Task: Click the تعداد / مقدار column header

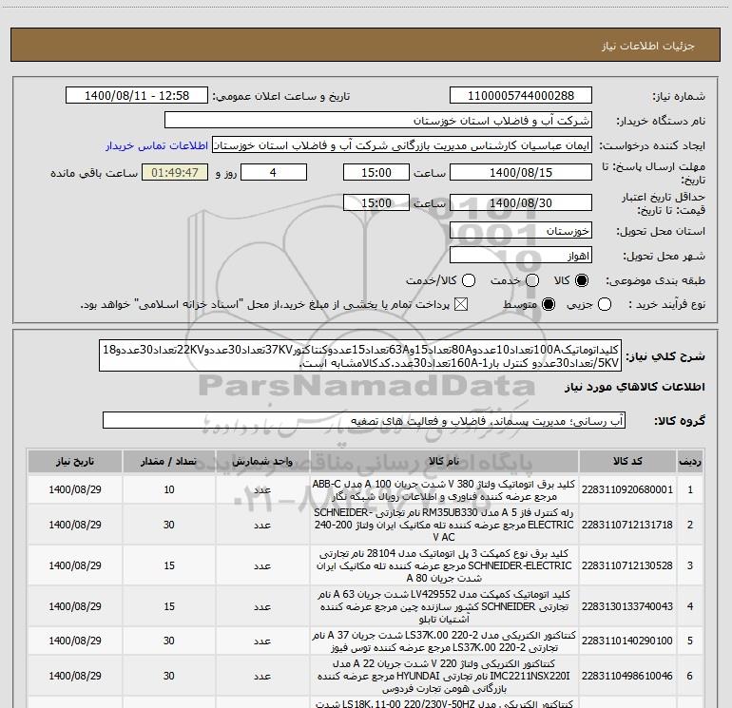Action: click(169, 461)
